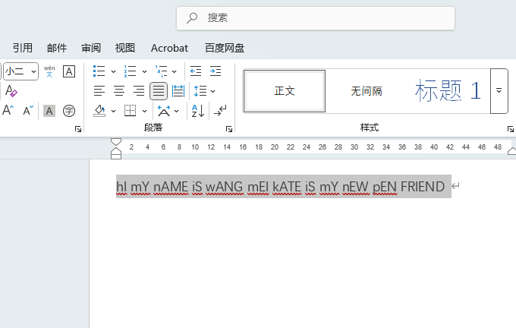516x328 pixels.
Task: Click the shading paint bucket icon
Action: (x=99, y=111)
